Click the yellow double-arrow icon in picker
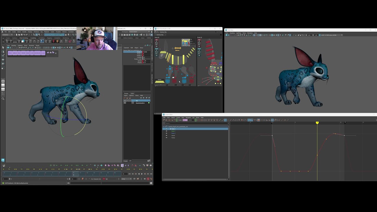This screenshot has height=212, width=377. coord(178,48)
